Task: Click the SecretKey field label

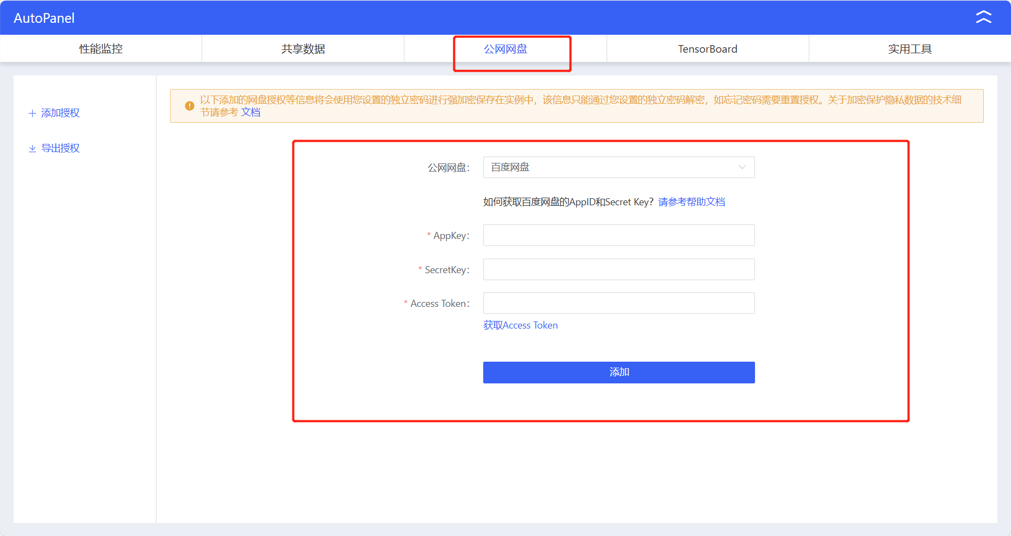Action: pyautogui.click(x=447, y=270)
